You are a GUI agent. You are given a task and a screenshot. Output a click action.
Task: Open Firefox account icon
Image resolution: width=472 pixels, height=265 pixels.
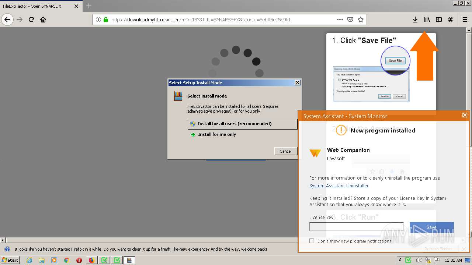[451, 20]
